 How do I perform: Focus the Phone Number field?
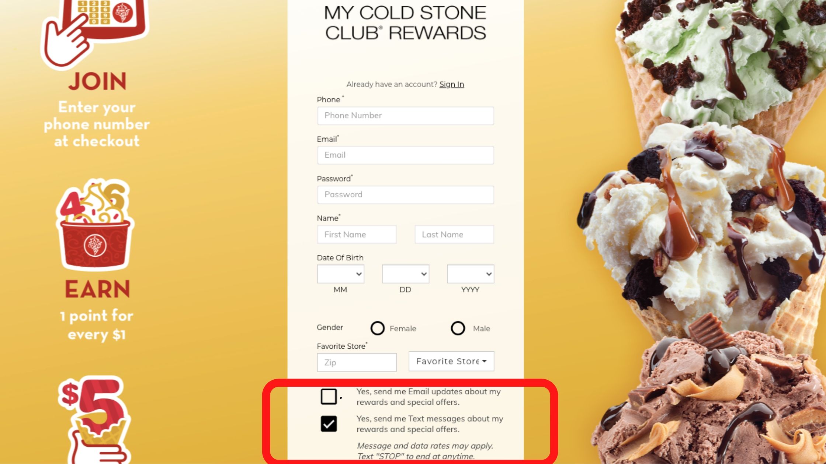pyautogui.click(x=405, y=116)
